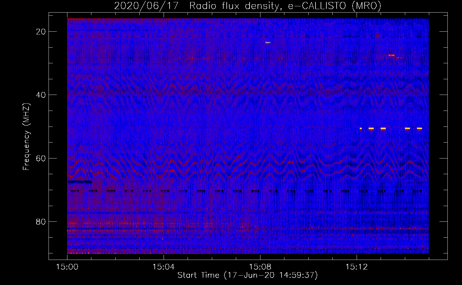Click the 15:08 time tick label
This screenshot has height=285, width=462.
click(260, 267)
